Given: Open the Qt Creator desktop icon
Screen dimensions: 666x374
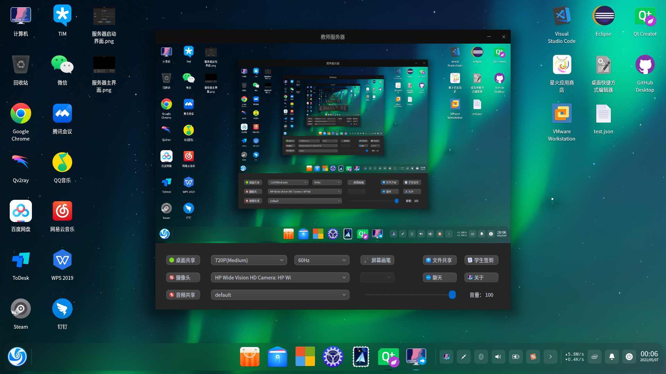Looking at the screenshot, I should click(x=645, y=16).
